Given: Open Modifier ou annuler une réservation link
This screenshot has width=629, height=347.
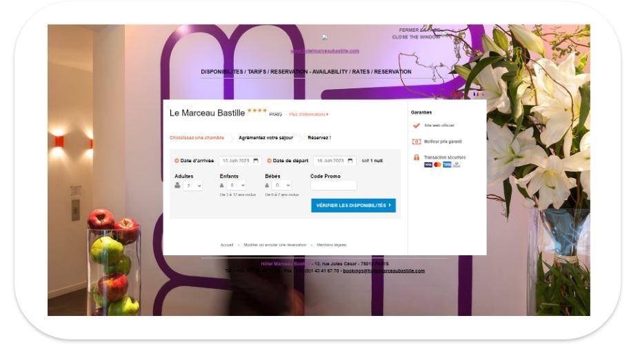Looking at the screenshot, I should pyautogui.click(x=274, y=245).
